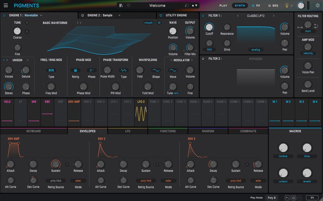Open the Play Mode Poly 8 dropdown
Screen dimensions: 323x201
tap(271, 198)
